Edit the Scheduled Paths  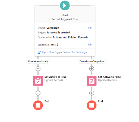pos(90,45)
